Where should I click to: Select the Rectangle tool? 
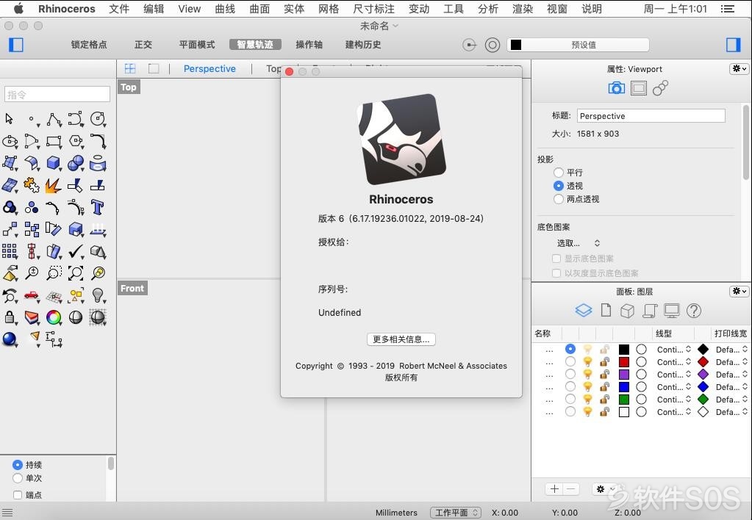54,141
